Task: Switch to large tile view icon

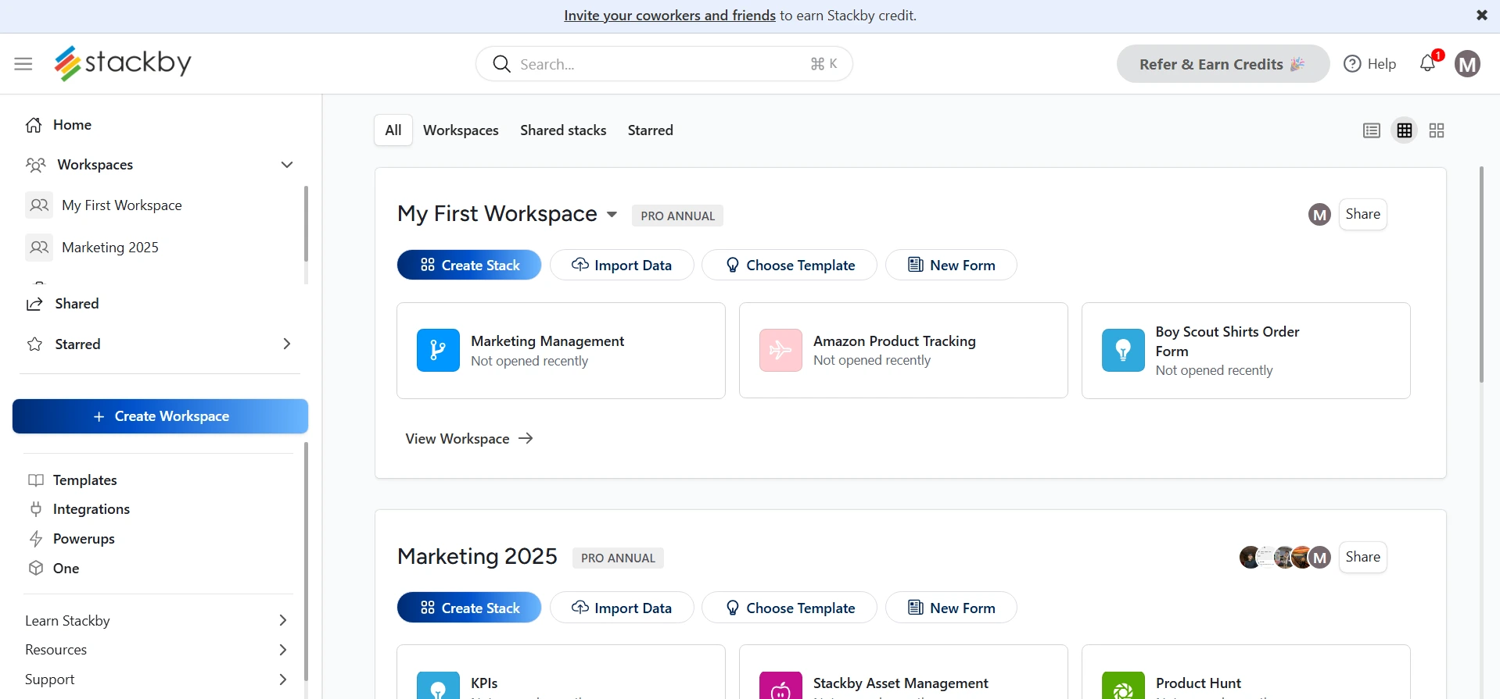Action: point(1437,130)
